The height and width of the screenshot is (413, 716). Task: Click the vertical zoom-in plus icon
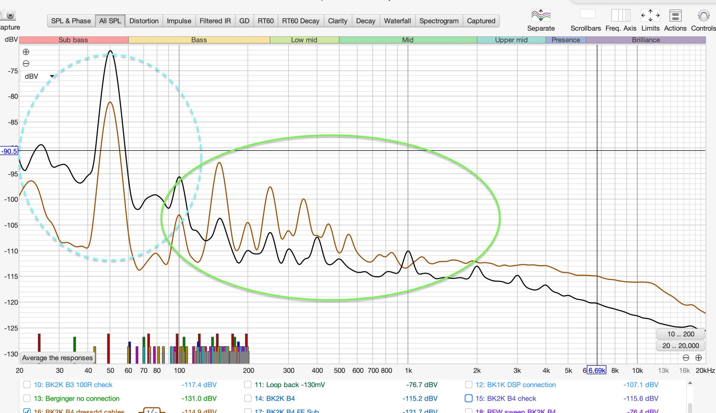click(26, 52)
